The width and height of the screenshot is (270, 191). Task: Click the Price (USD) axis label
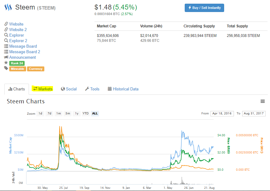pyautogui.click(x=228, y=145)
